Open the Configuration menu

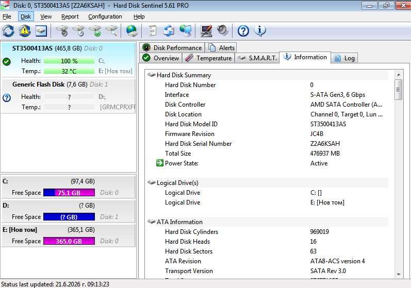click(105, 16)
